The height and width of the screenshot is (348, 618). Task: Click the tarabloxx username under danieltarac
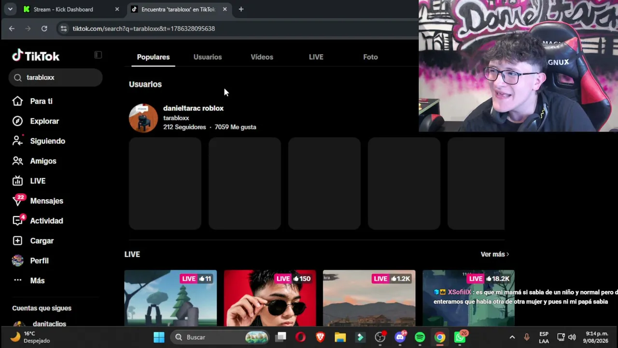point(176,118)
